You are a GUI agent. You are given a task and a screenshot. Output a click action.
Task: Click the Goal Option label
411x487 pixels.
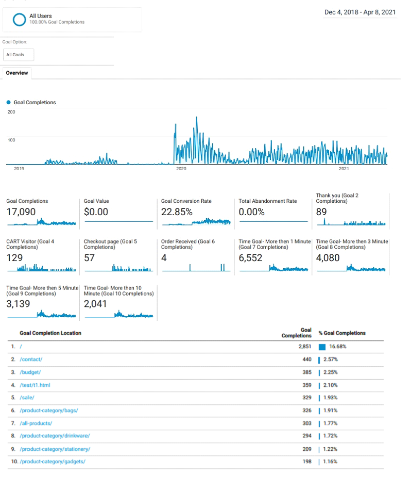click(14, 42)
